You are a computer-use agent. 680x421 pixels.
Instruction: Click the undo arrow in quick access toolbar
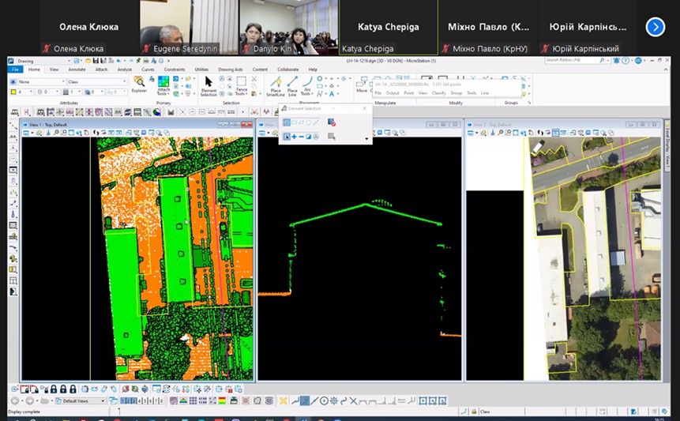click(118, 61)
